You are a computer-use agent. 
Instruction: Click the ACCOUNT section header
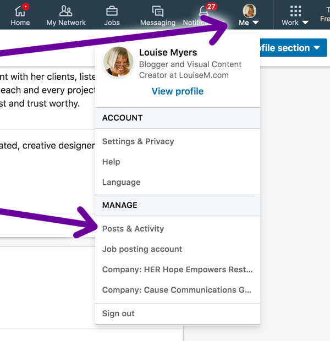point(178,118)
